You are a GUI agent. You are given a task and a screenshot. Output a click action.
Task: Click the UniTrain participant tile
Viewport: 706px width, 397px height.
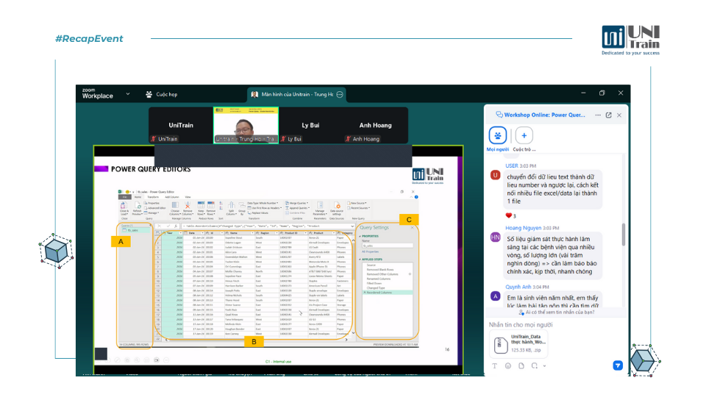(x=181, y=125)
